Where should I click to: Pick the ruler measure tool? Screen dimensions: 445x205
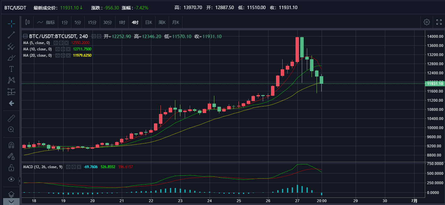pyautogui.click(x=11, y=118)
